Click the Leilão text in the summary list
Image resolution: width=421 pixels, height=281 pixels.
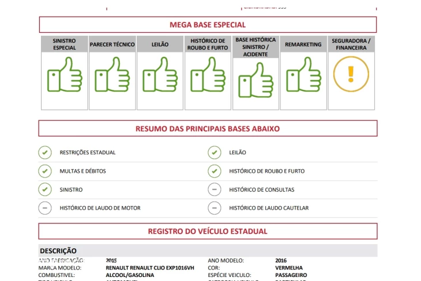pos(238,153)
